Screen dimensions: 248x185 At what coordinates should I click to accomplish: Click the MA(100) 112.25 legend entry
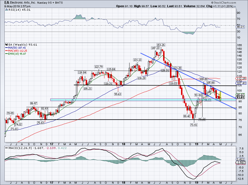[16, 51]
